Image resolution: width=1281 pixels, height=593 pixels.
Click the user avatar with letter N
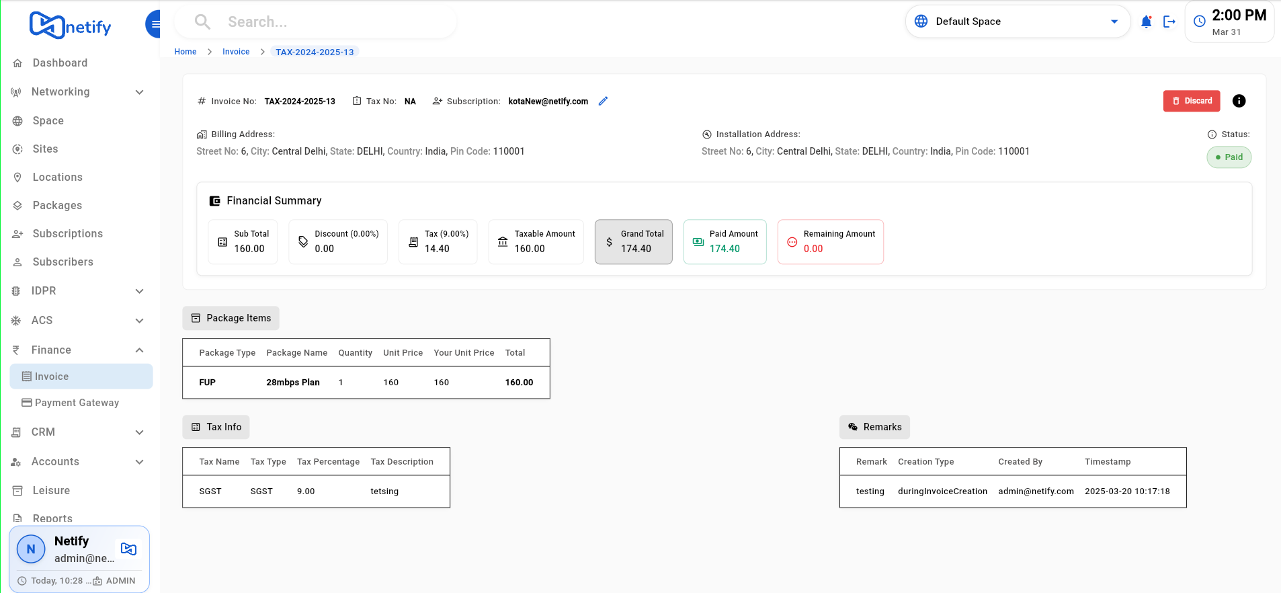(x=31, y=549)
